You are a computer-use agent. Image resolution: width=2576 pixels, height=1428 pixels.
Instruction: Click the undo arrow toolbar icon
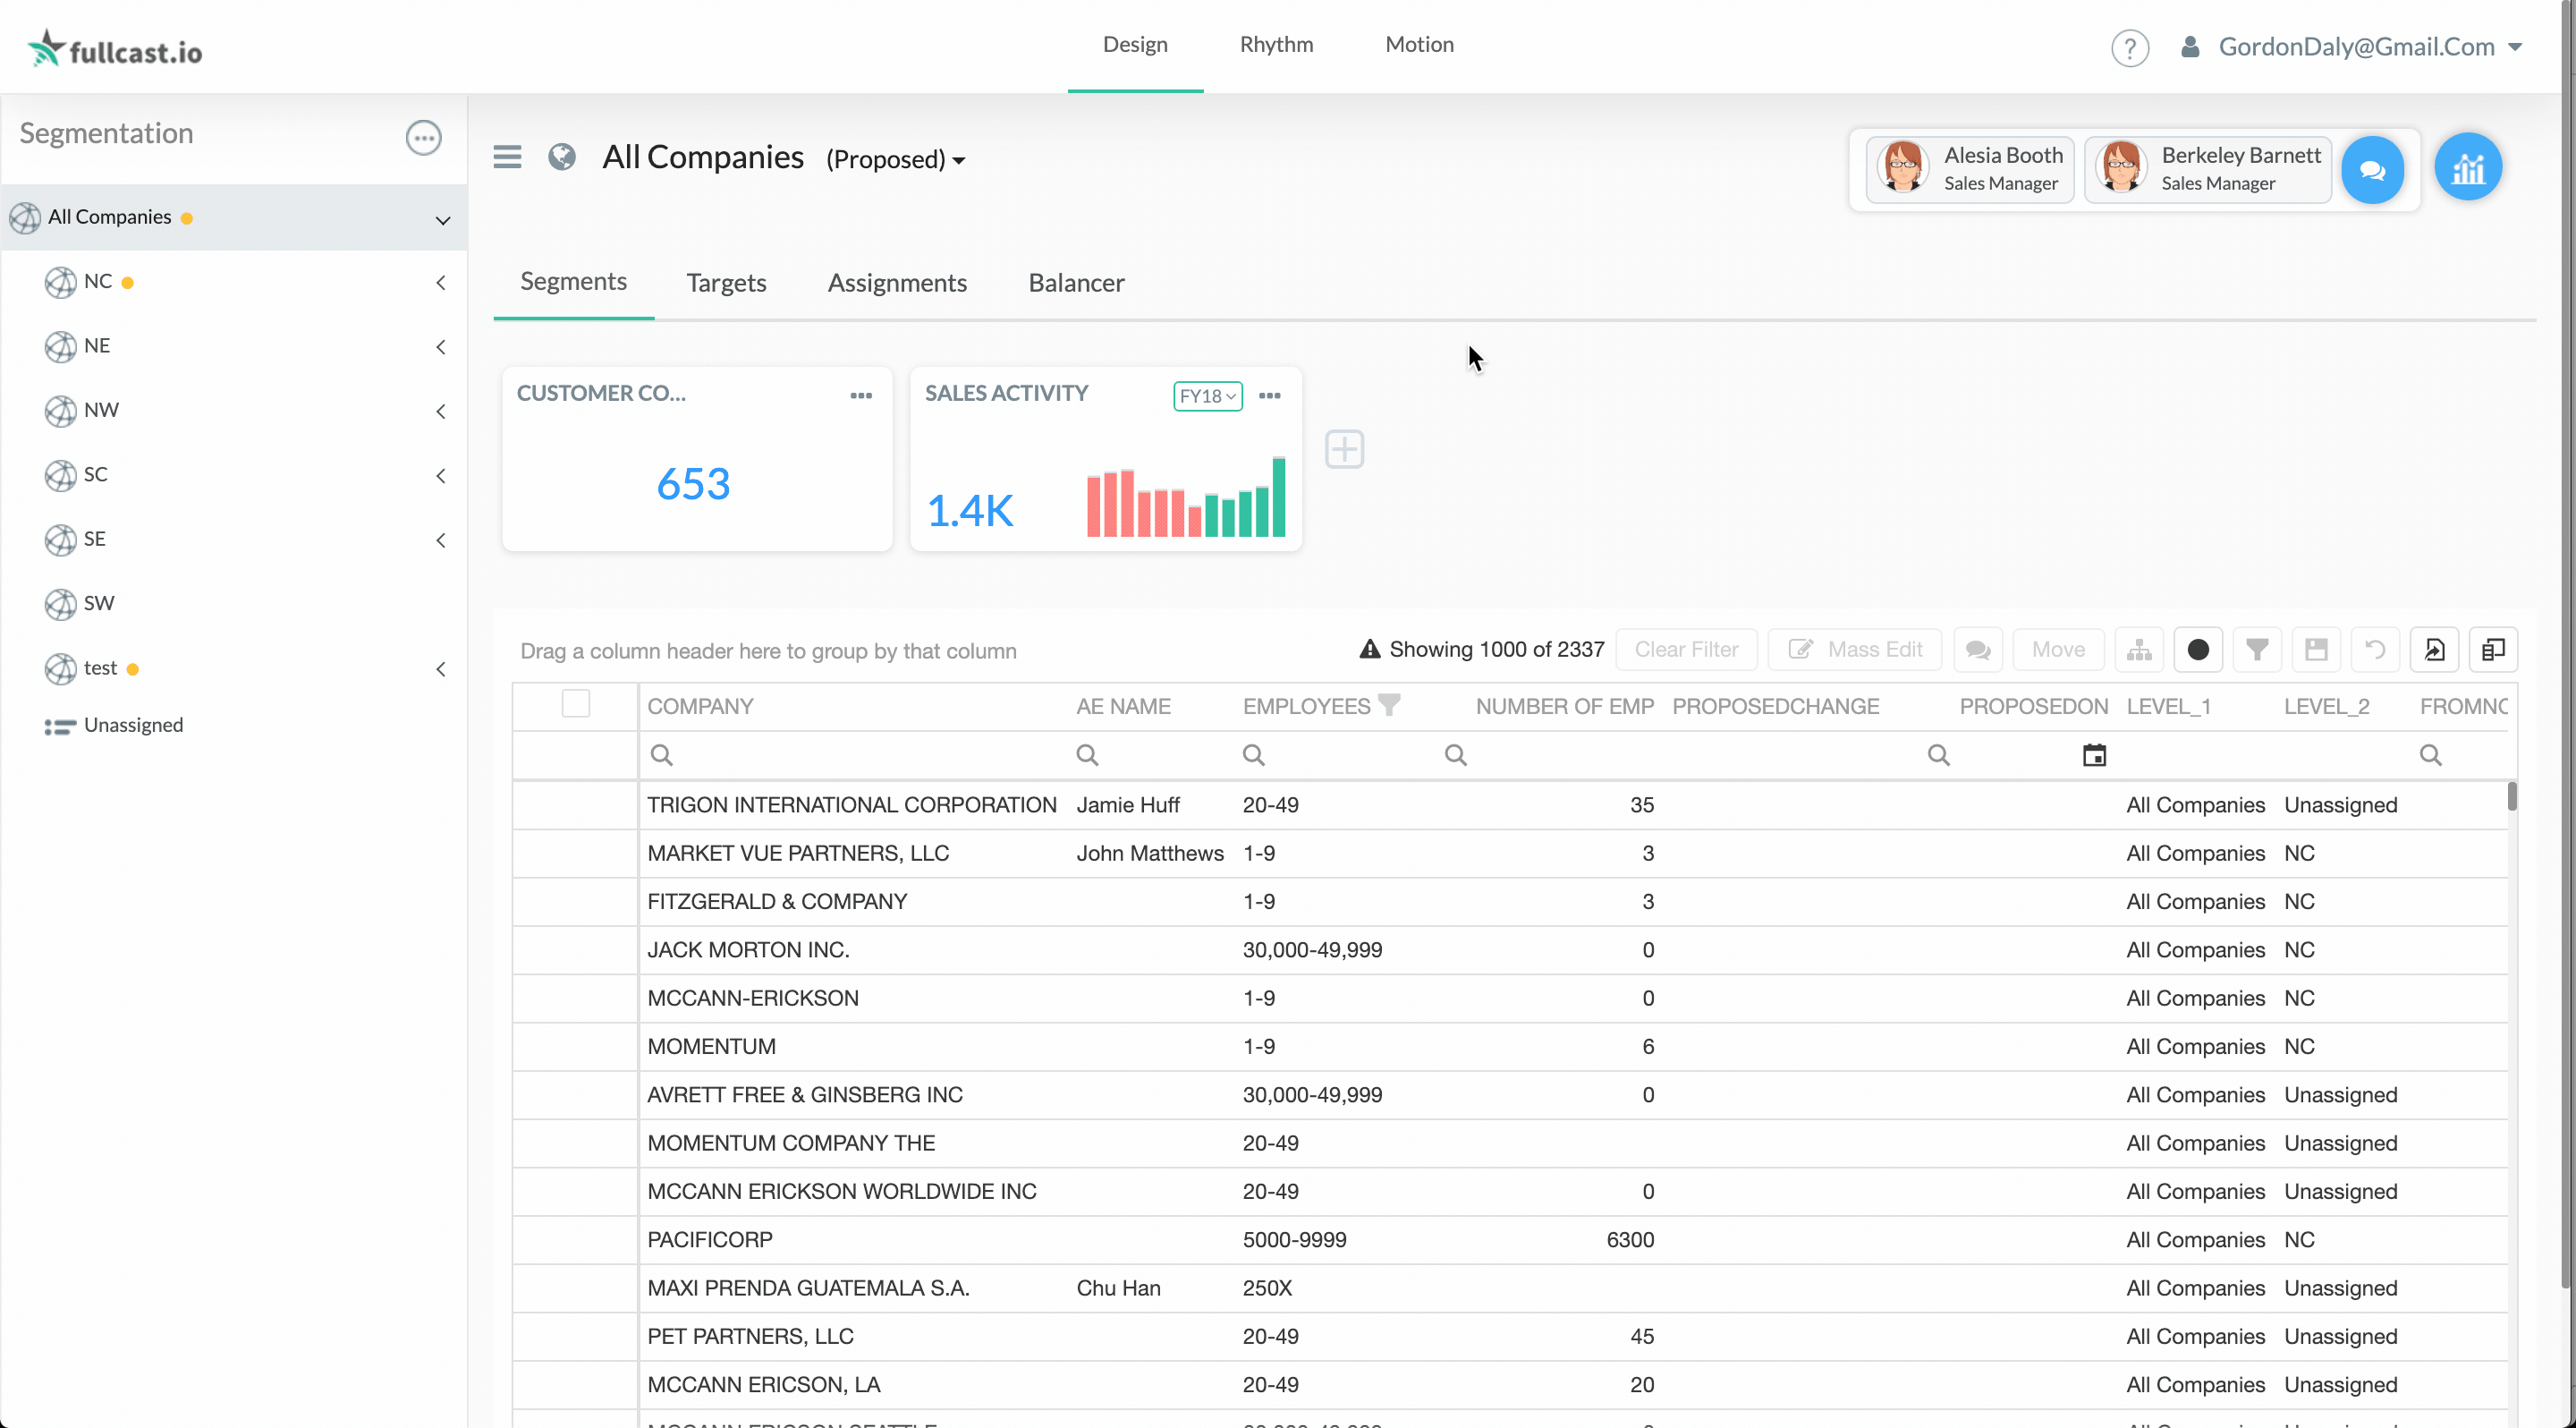[2375, 650]
